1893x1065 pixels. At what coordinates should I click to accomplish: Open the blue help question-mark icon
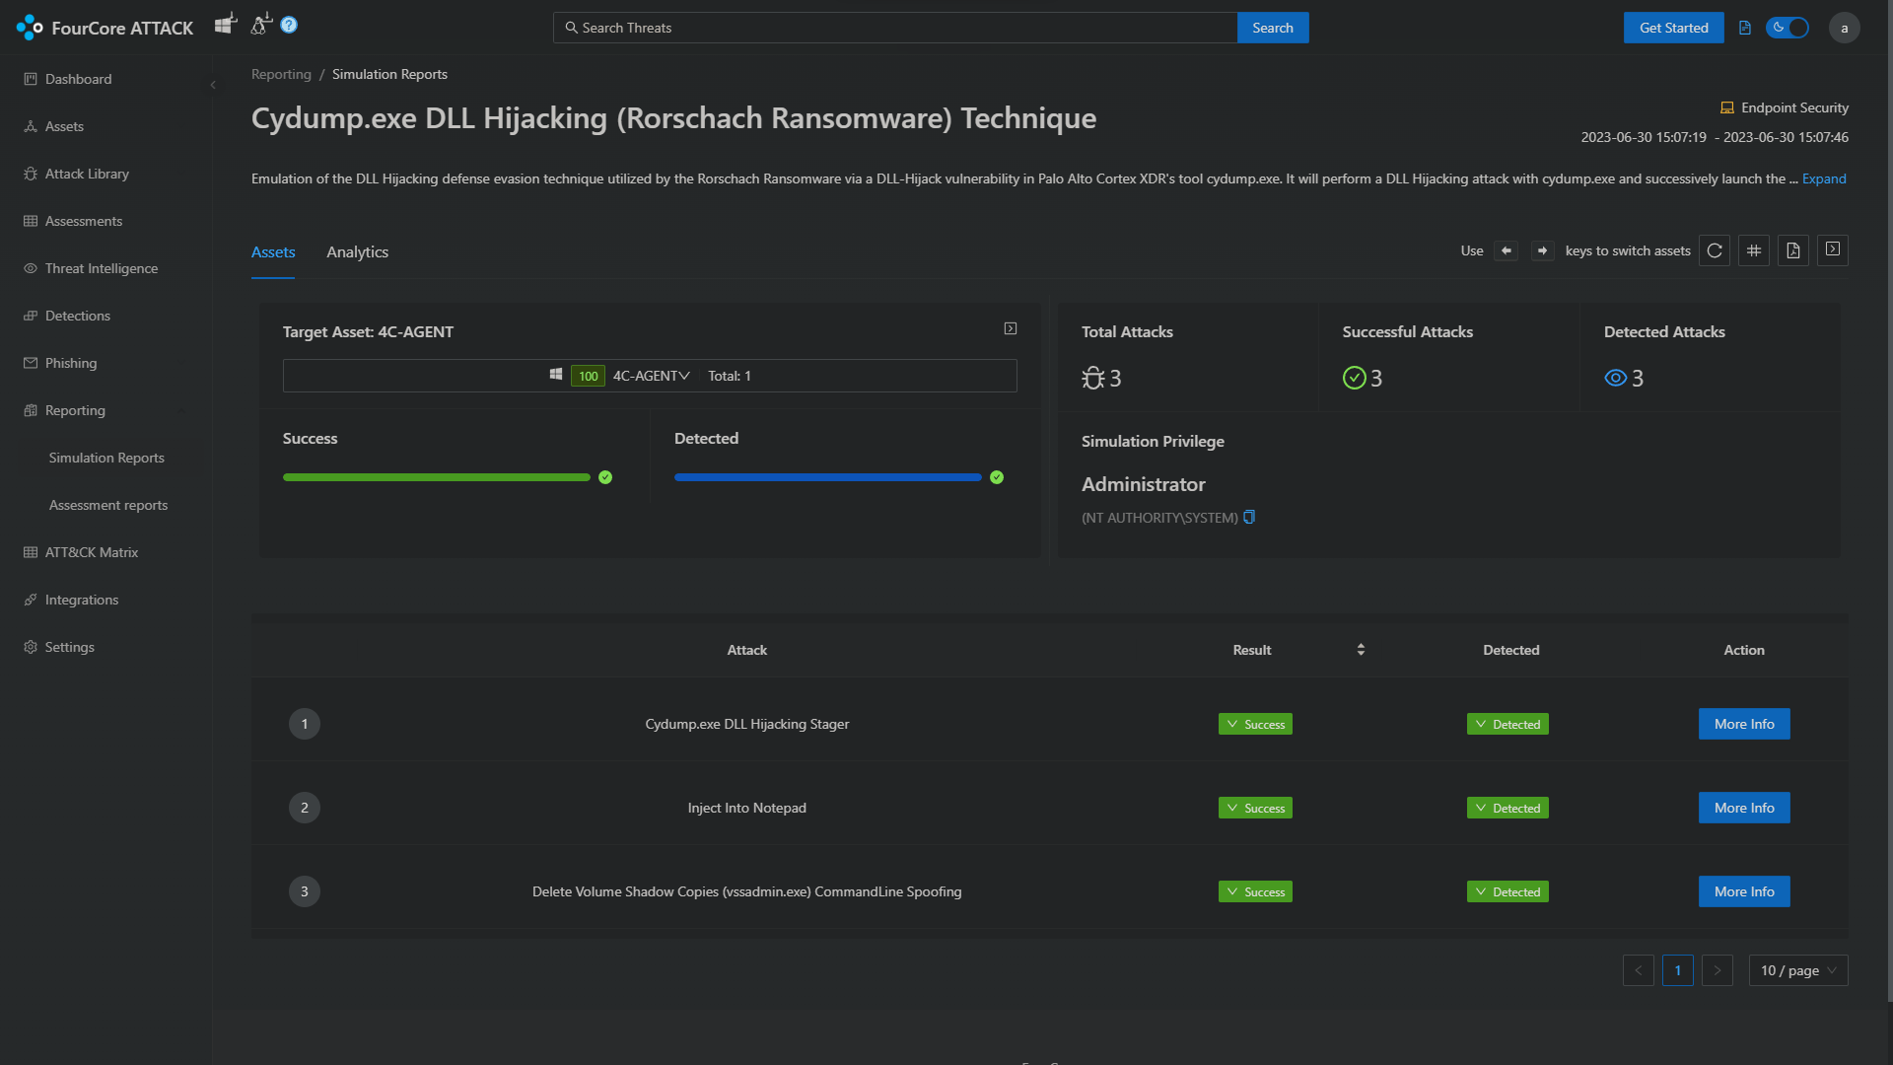point(289,25)
